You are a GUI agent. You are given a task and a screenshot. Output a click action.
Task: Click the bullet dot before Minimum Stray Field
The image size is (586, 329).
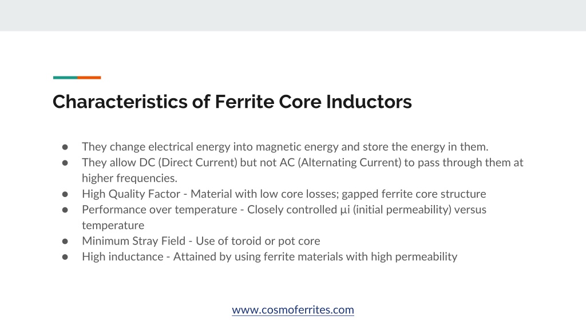[65, 242]
